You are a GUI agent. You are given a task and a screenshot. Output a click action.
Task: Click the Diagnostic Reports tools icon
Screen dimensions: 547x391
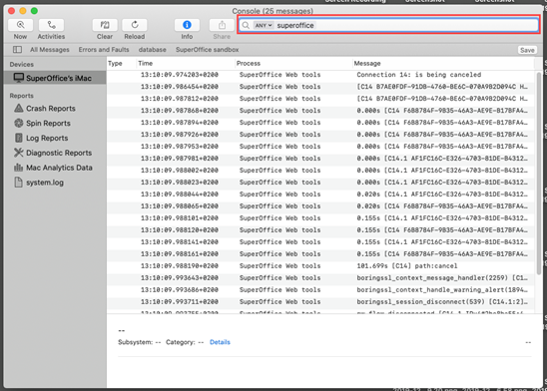coord(19,153)
